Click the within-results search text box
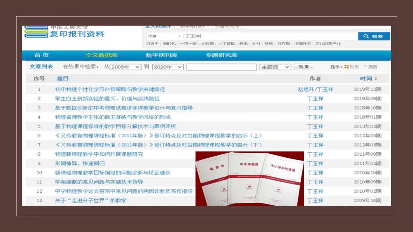 point(221,67)
